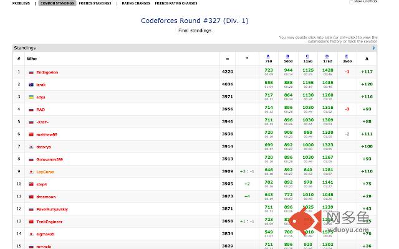Screen dimensions: 399x249
Task: Click Endagorion's total score 4220
Action: (x=228, y=72)
